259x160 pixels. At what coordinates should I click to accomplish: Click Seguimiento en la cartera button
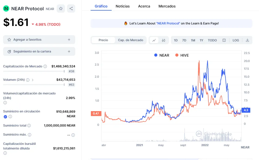coord(39,51)
